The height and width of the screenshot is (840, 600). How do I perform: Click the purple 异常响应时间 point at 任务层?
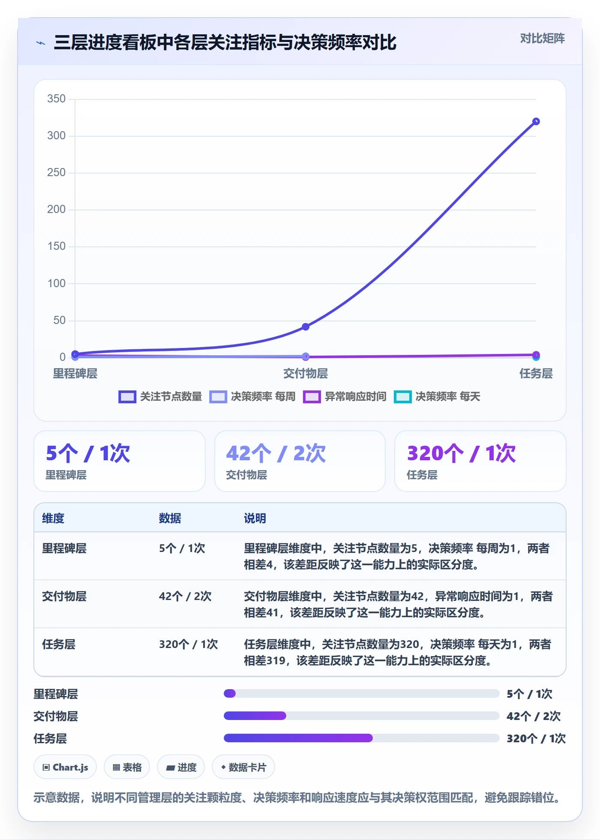point(536,355)
